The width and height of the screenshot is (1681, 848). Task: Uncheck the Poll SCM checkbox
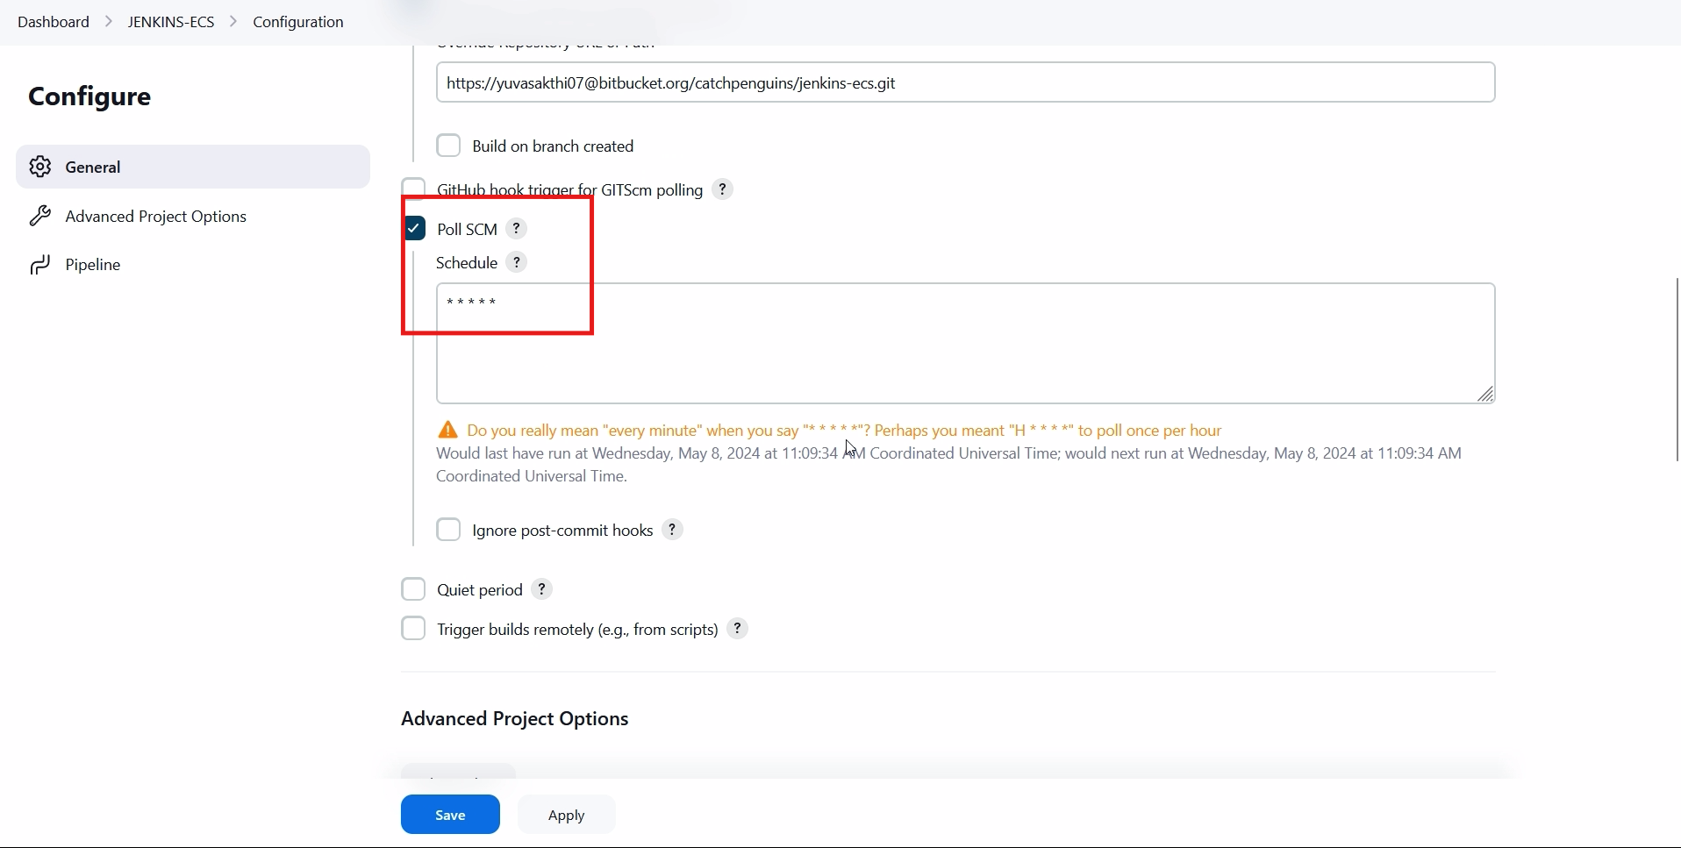(x=414, y=228)
